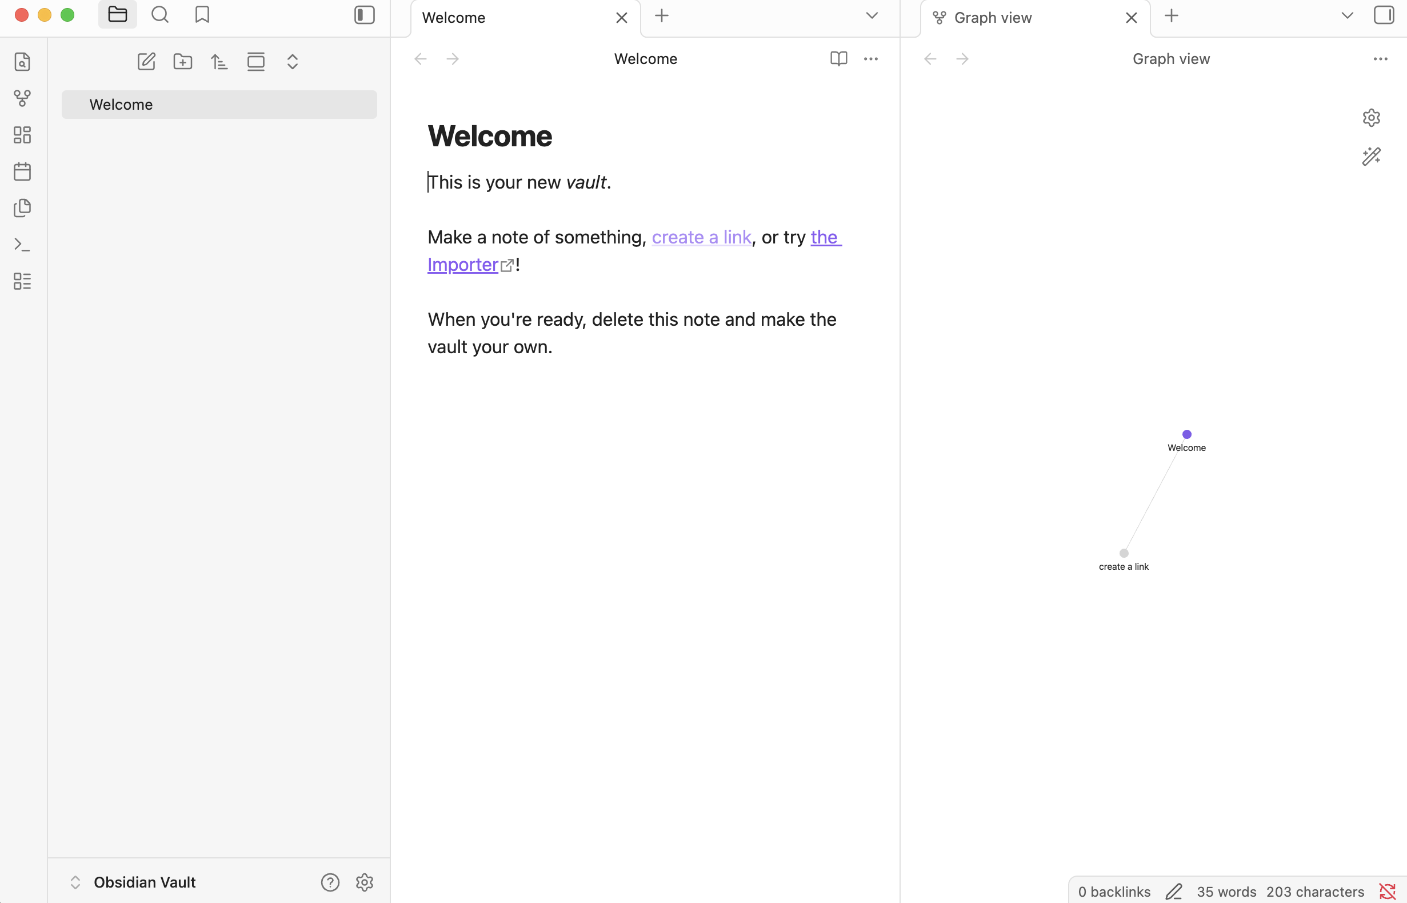Viewport: 1407px width, 903px height.
Task: Open graph view from left ribbon
Action: [x=22, y=98]
